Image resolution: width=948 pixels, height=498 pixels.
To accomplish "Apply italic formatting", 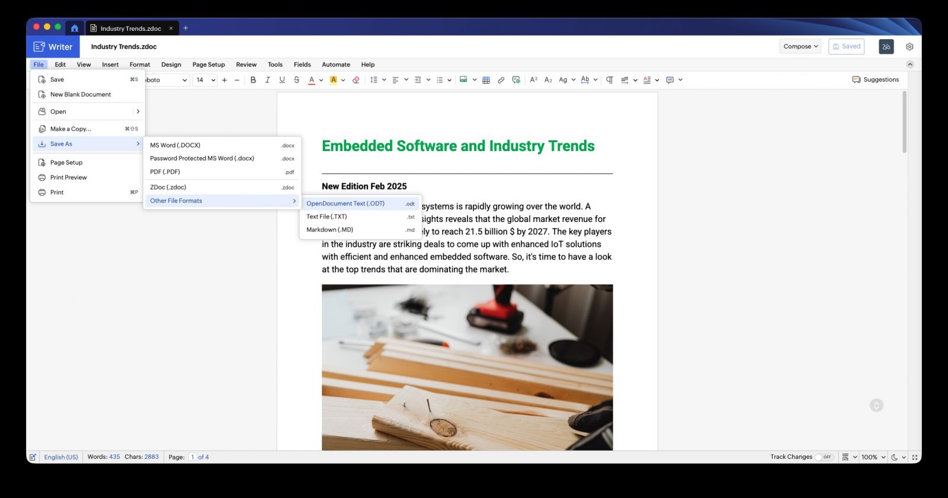I will click(x=267, y=80).
